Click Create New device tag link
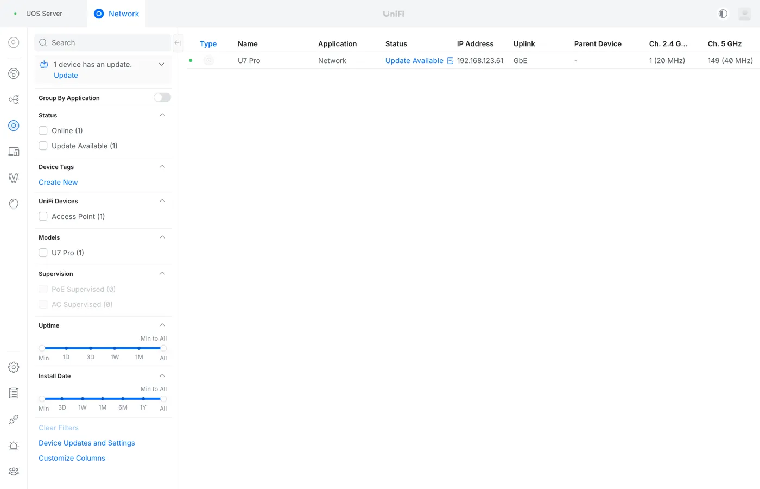Viewport: 760px width, 489px height. point(58,183)
